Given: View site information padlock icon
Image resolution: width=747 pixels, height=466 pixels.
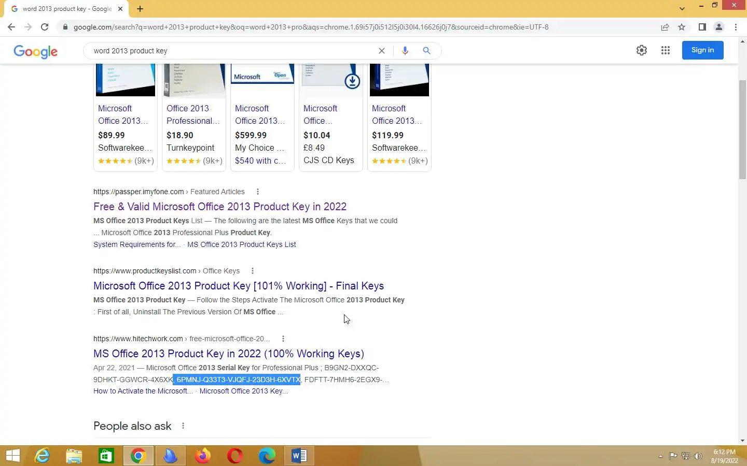Looking at the screenshot, I should pos(65,27).
